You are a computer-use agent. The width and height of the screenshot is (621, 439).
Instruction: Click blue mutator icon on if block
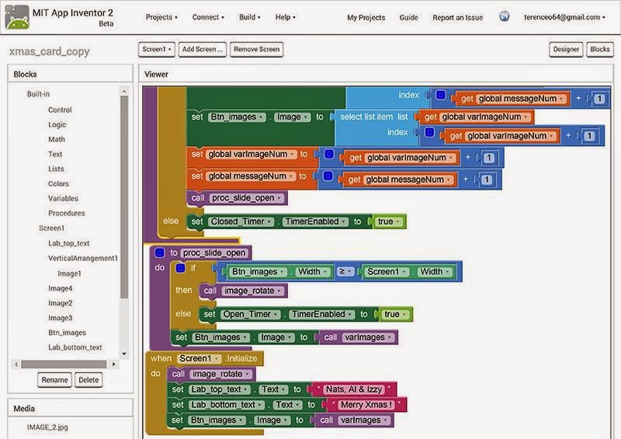pyautogui.click(x=180, y=268)
